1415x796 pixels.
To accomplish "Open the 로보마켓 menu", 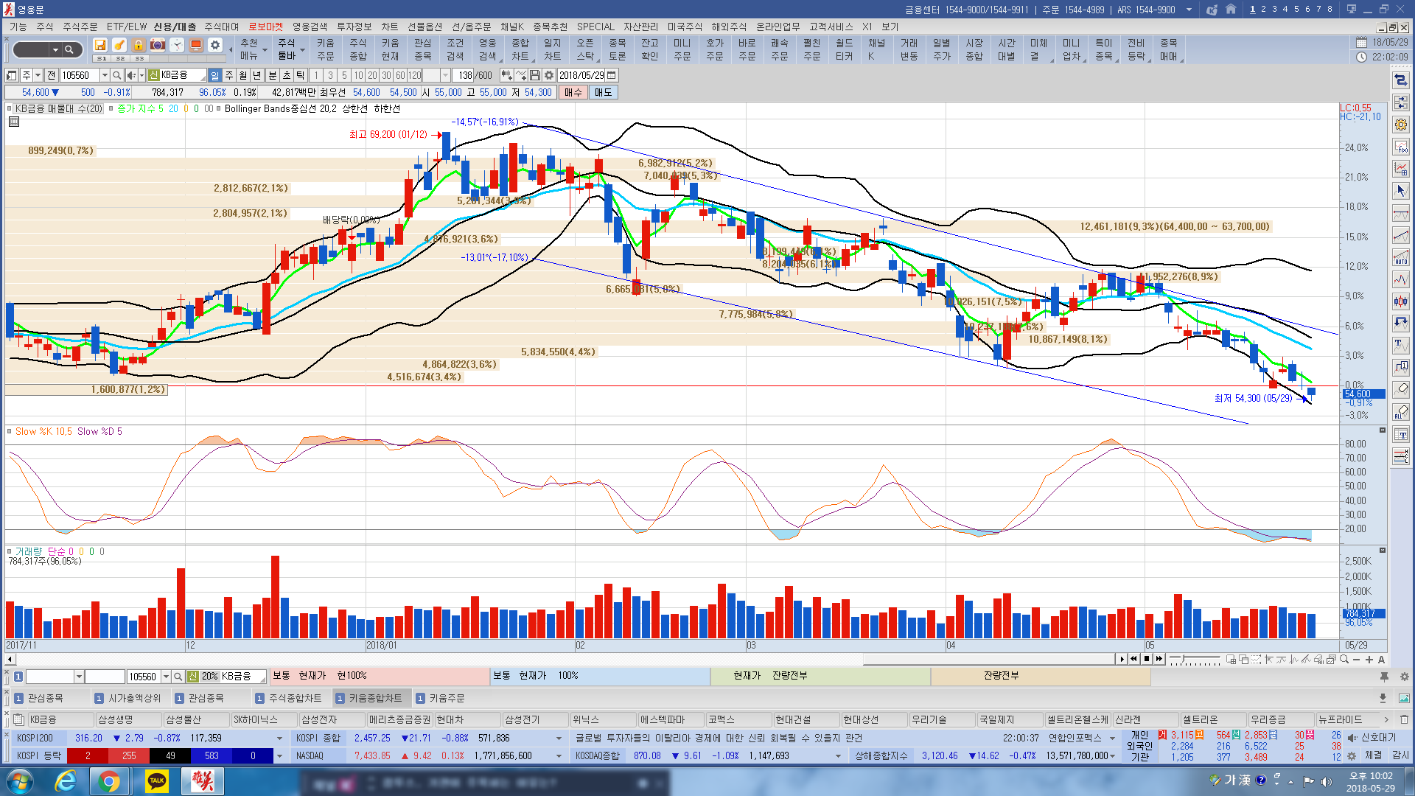I will click(x=265, y=27).
